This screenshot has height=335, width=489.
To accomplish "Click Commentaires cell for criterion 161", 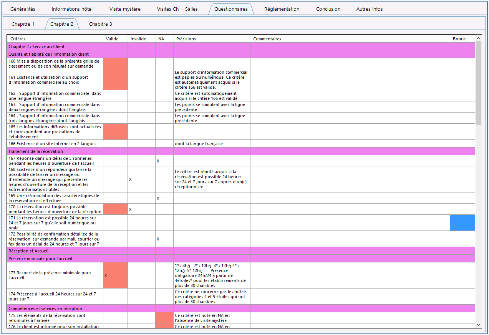I will 350,80.
